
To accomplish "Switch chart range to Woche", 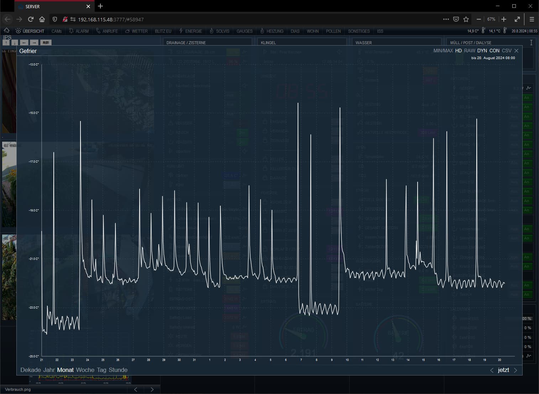I will [85, 370].
